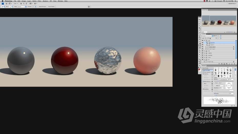Click the red foreground color swatch

pos(199,69)
